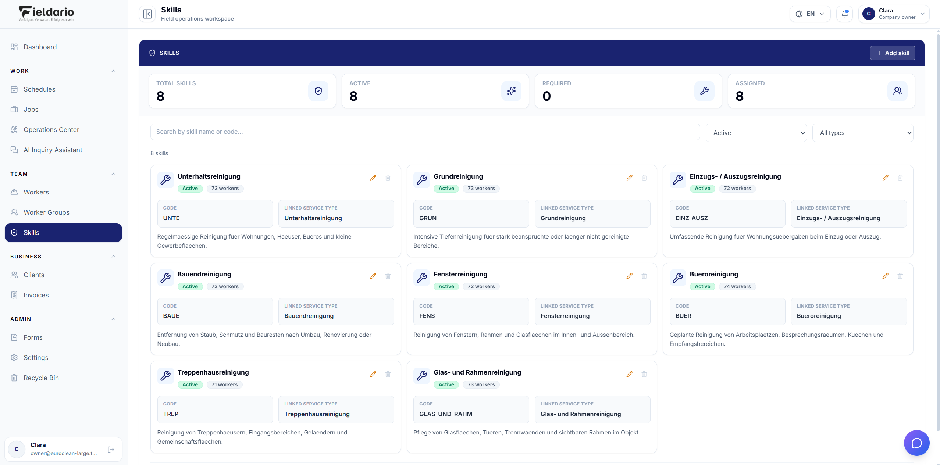Delete the Fensterreinigung skill

[x=644, y=276]
